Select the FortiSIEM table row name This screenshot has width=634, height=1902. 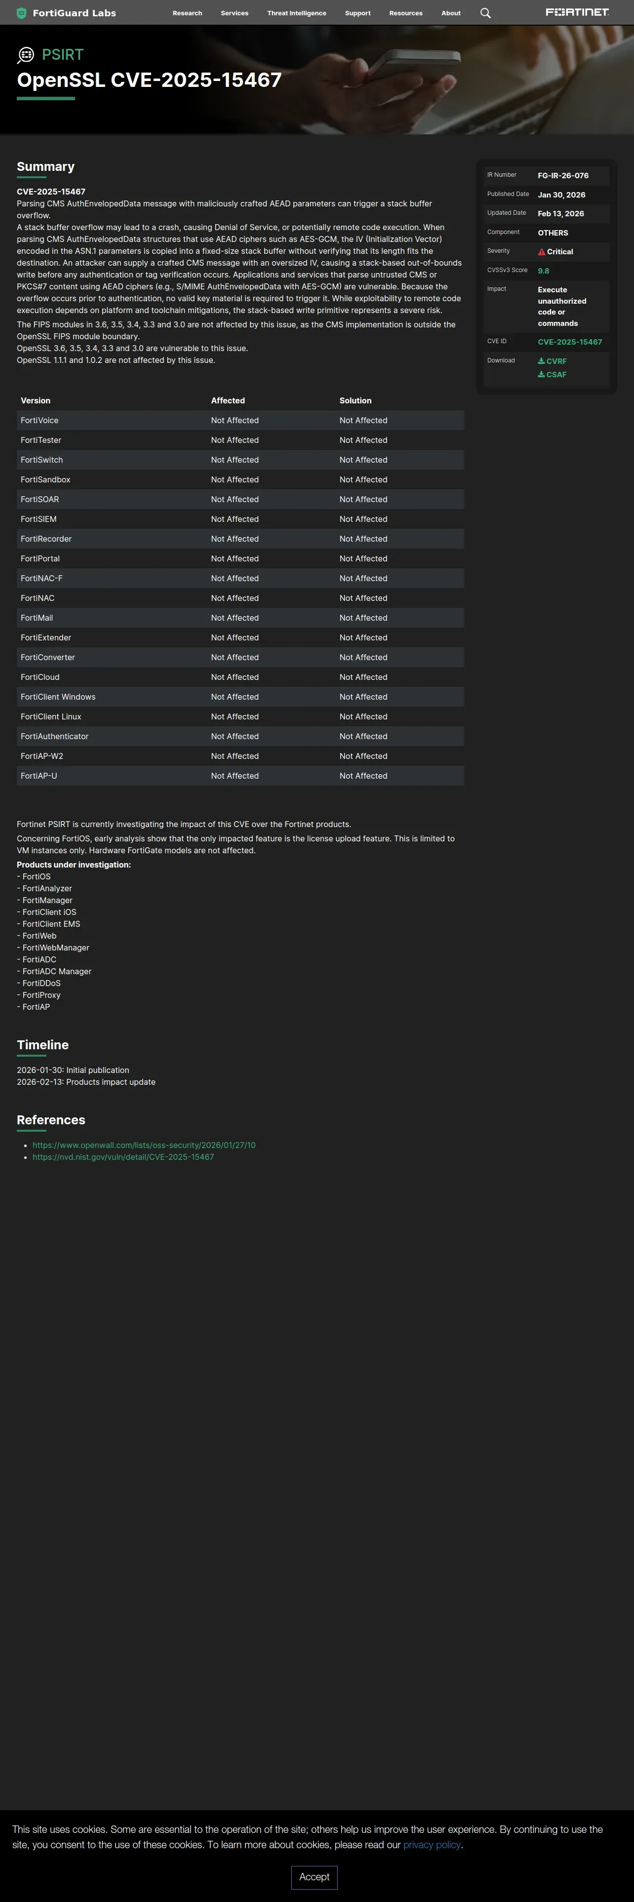tap(39, 519)
